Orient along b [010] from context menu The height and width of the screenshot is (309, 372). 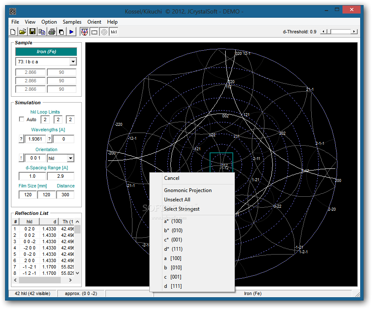coord(192,268)
